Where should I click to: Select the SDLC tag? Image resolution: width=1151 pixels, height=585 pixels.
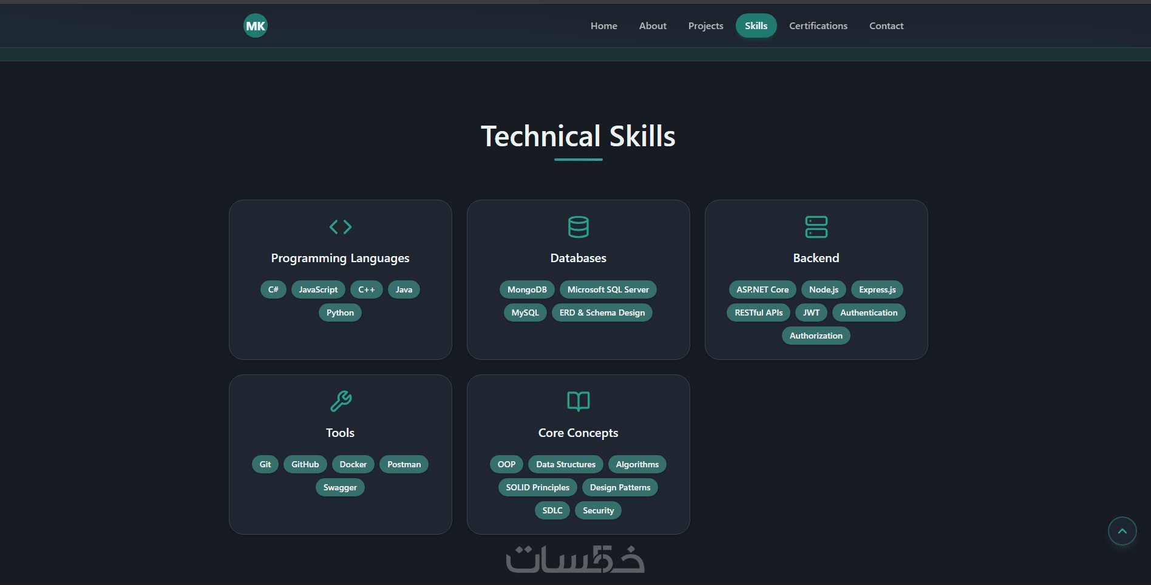point(552,510)
